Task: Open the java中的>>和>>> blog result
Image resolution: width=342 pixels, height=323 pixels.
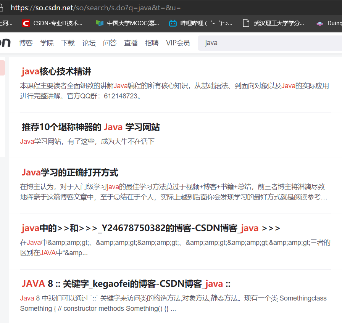Action: point(151,228)
